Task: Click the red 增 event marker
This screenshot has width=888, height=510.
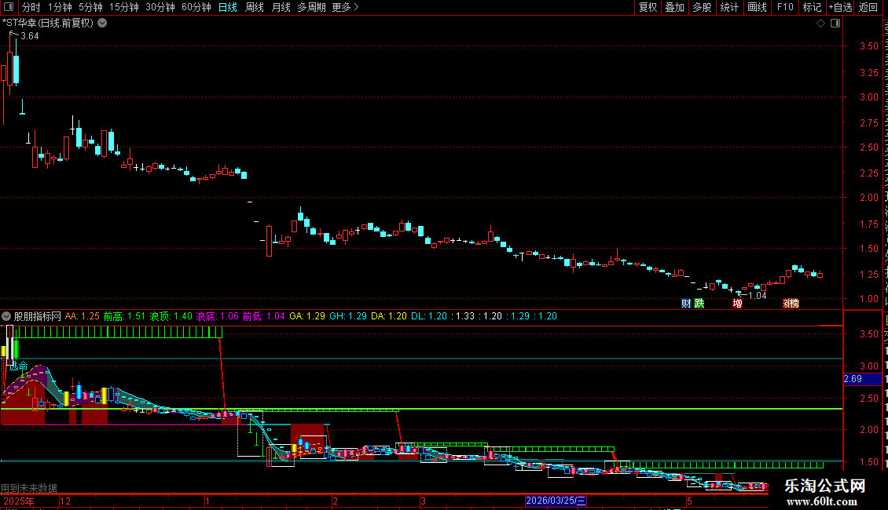Action: click(737, 304)
